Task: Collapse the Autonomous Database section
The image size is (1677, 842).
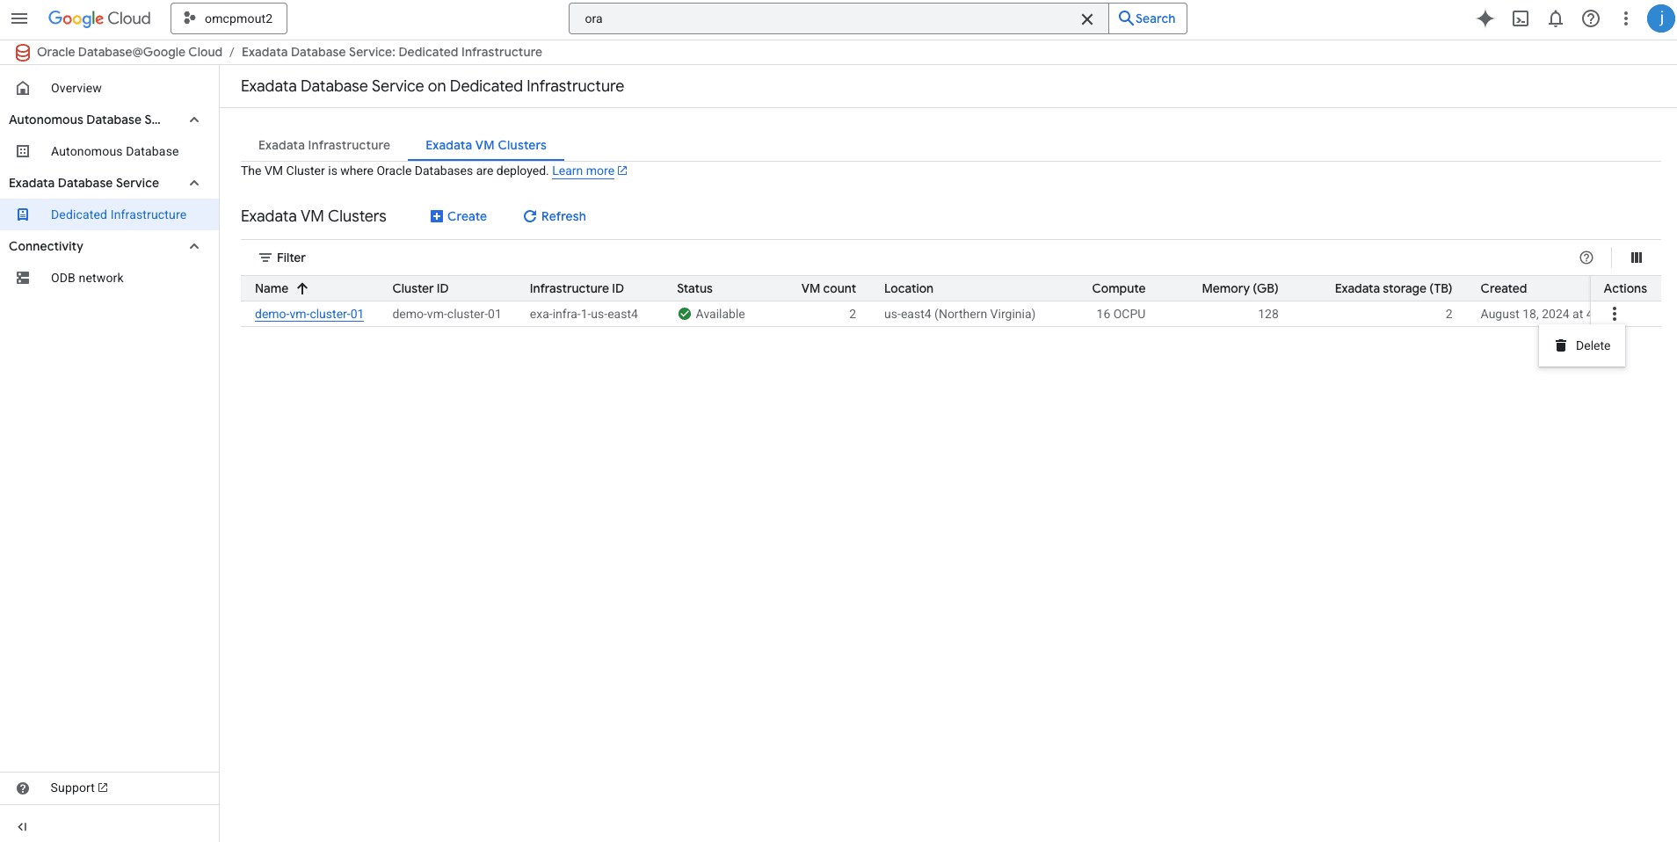Action: 194,120
